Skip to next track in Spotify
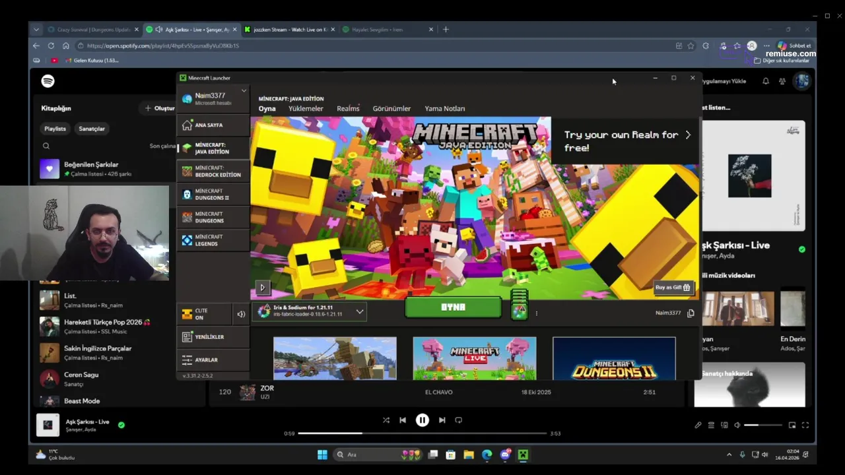This screenshot has width=845, height=475. (442, 420)
